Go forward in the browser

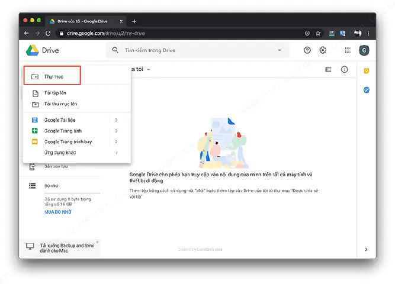coord(37,33)
